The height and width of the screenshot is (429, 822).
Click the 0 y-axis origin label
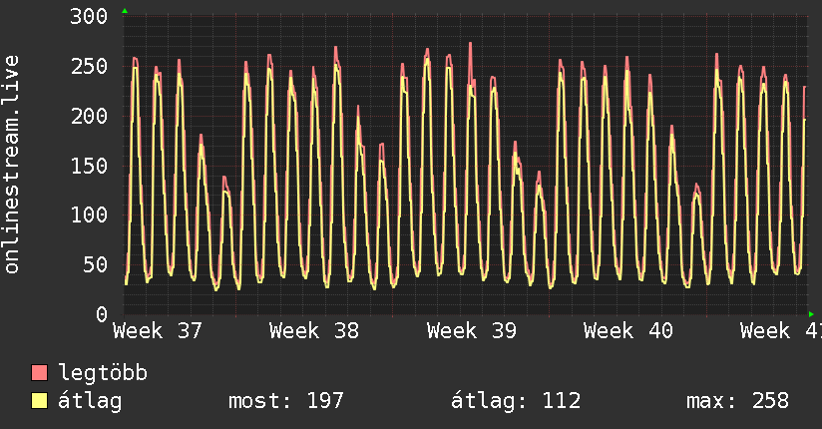(x=102, y=314)
